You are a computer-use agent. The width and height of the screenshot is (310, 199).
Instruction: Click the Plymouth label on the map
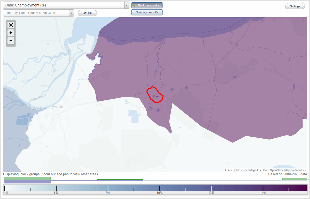click(x=56, y=107)
